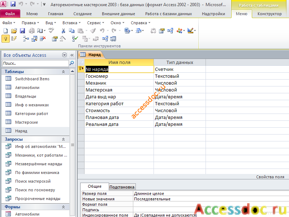The image size is (289, 217).
Task: Open the Indexes lightning icon
Action: (x=14, y=39)
